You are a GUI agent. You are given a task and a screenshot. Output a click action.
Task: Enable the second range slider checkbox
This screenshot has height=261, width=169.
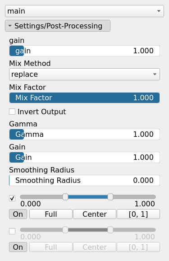[x=12, y=231]
